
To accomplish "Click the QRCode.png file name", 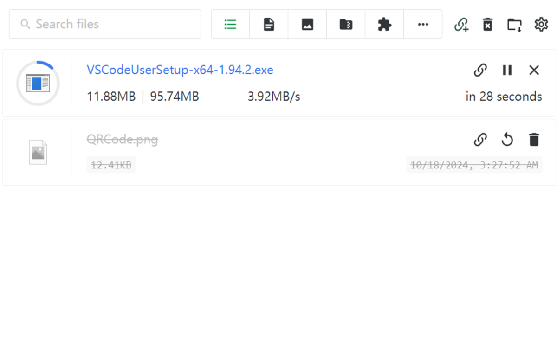I will point(122,139).
